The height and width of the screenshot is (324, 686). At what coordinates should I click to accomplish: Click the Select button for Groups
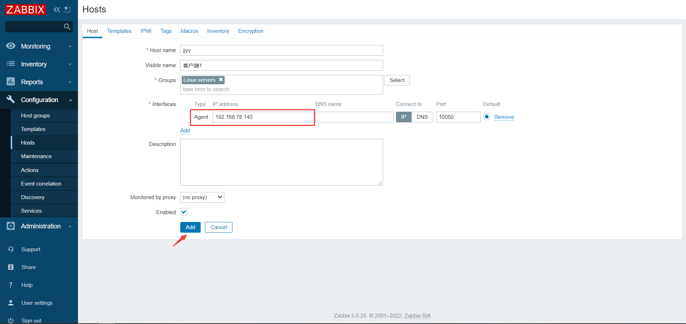coord(397,80)
